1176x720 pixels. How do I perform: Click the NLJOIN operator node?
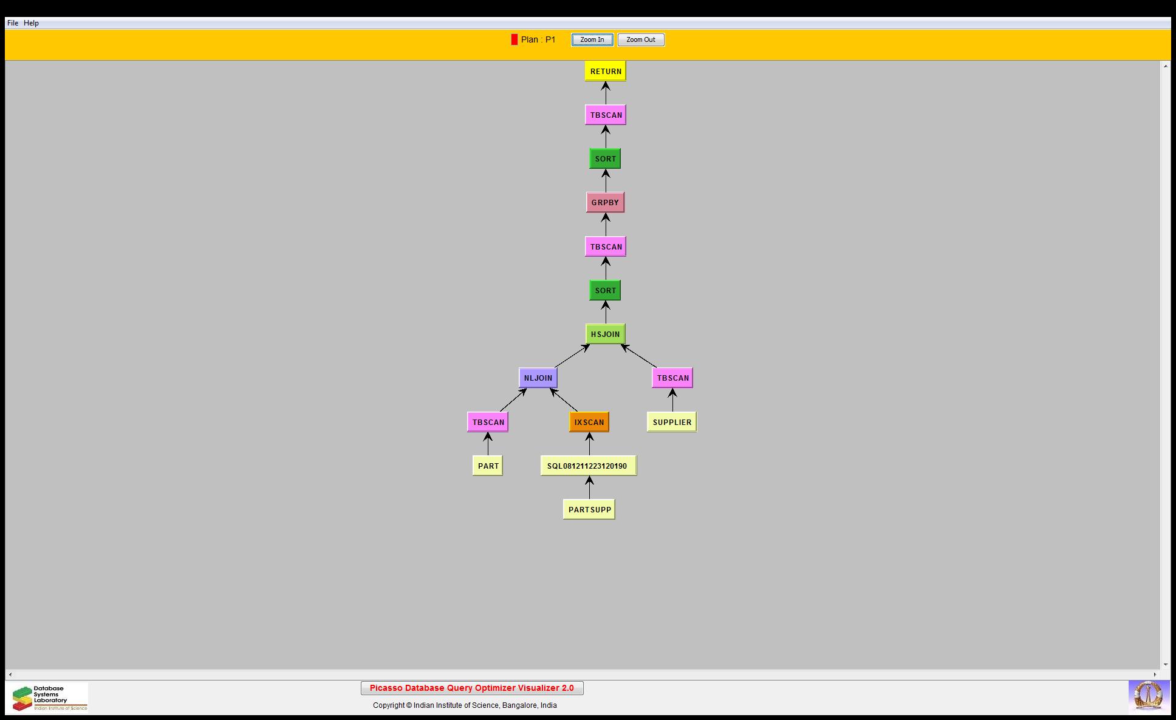pyautogui.click(x=538, y=378)
